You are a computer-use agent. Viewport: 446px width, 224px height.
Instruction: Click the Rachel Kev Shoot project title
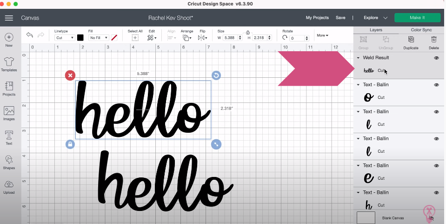171,18
